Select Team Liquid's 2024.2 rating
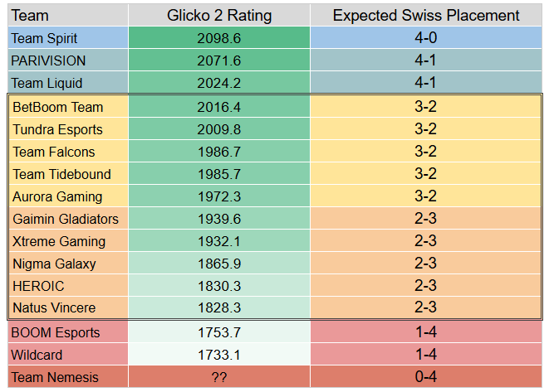The width and height of the screenshot is (549, 392). (x=219, y=83)
